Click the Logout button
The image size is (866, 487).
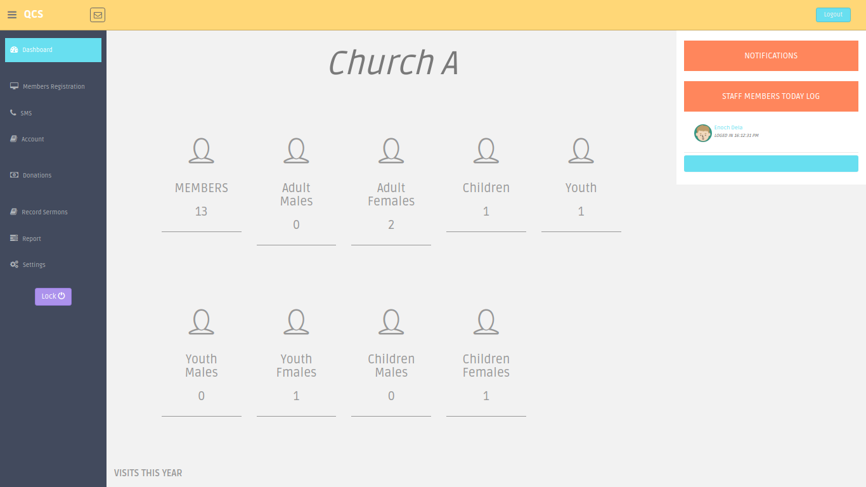coord(832,15)
